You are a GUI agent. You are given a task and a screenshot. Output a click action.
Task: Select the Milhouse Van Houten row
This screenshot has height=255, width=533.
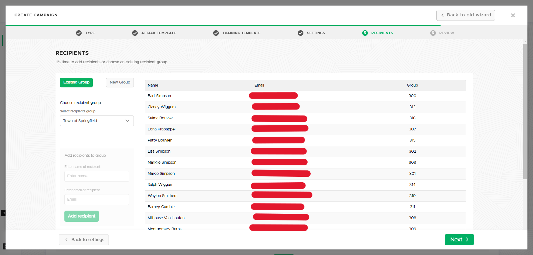[x=305, y=218]
